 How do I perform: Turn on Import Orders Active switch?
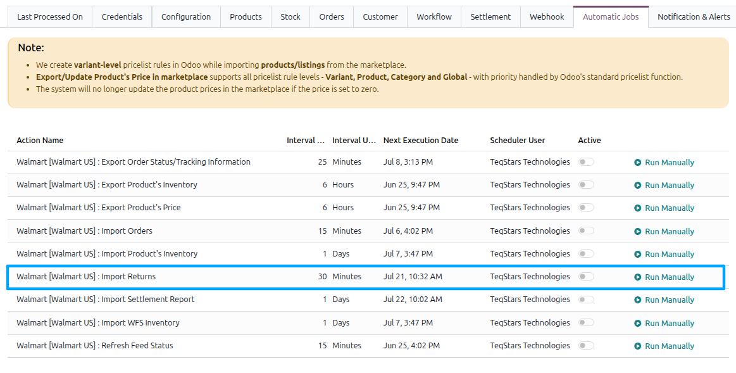coord(586,231)
